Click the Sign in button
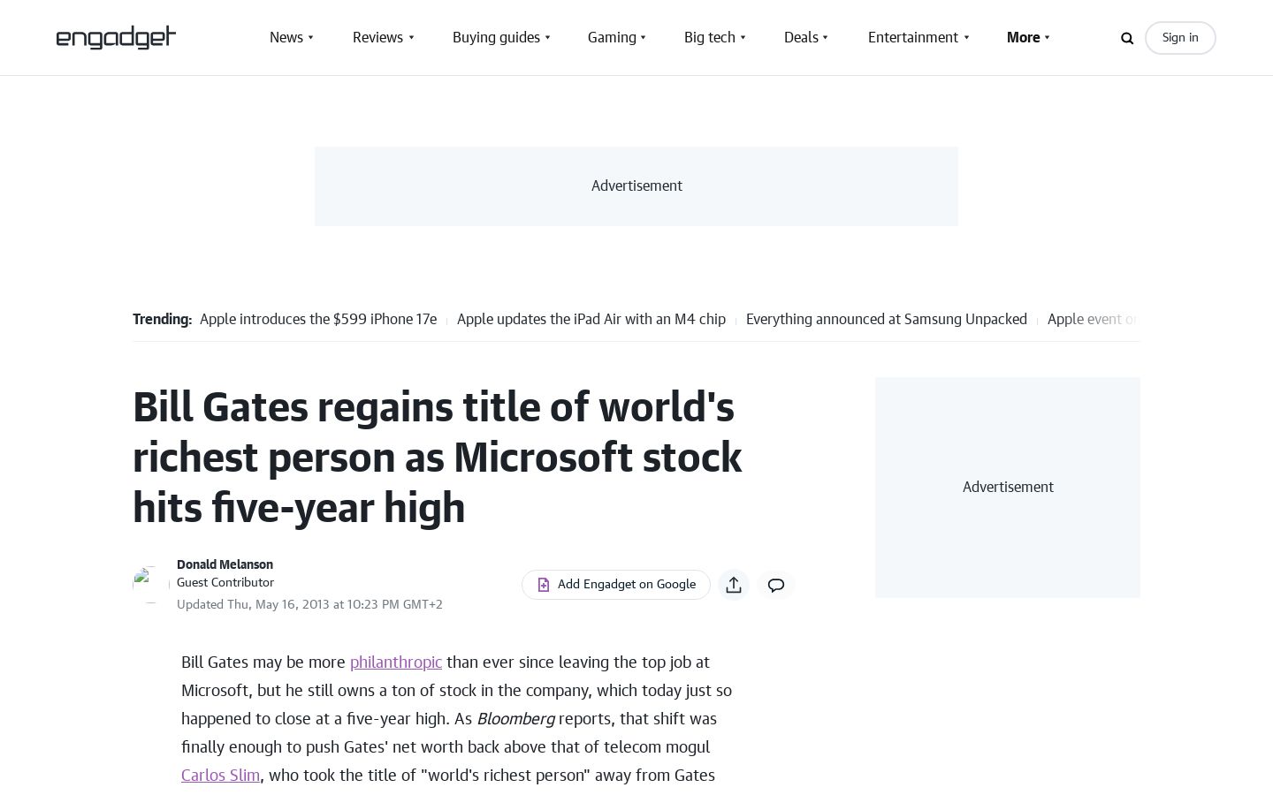1273x795 pixels. tap(1180, 38)
